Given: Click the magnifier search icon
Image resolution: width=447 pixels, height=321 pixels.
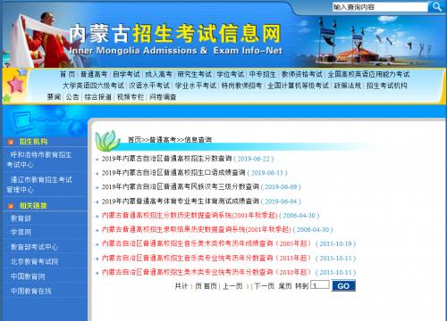Looking at the screenshot, I should (436, 6).
